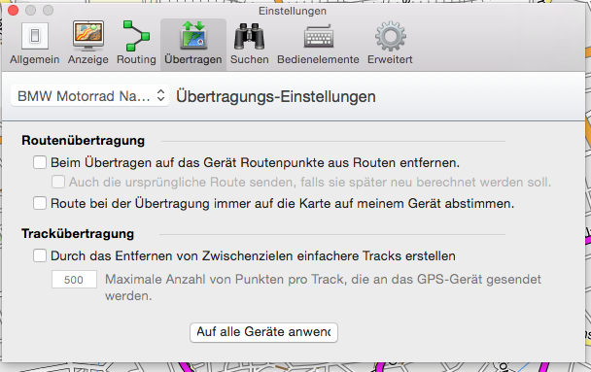Image resolution: width=591 pixels, height=372 pixels.
Task: Toggle sending the original route checkbox
Action: (x=58, y=183)
